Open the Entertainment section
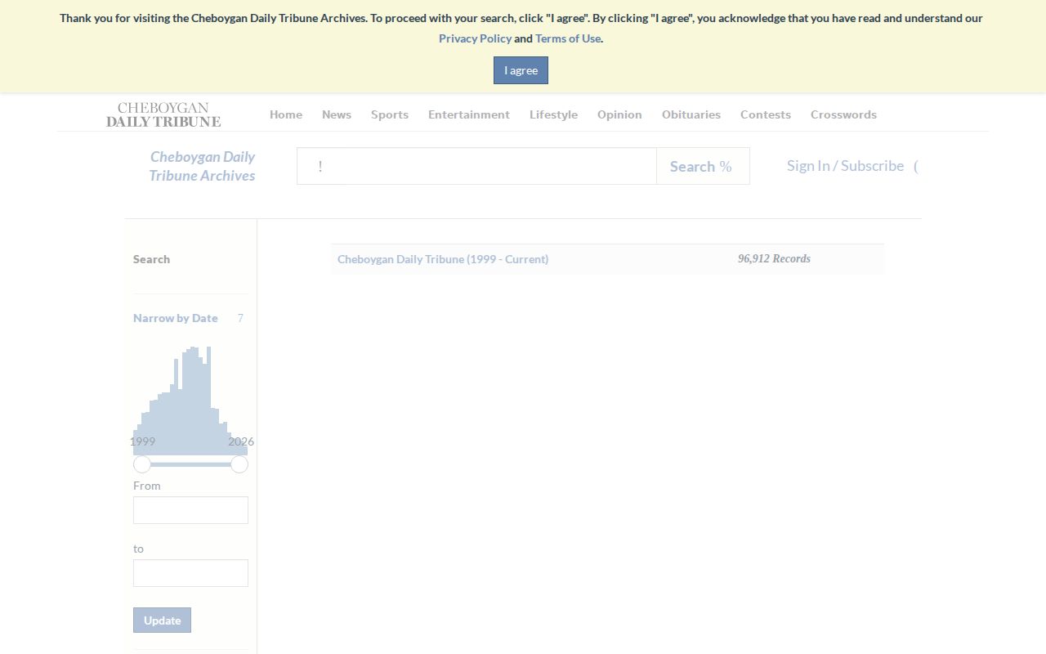Image resolution: width=1046 pixels, height=654 pixels. coord(469,114)
